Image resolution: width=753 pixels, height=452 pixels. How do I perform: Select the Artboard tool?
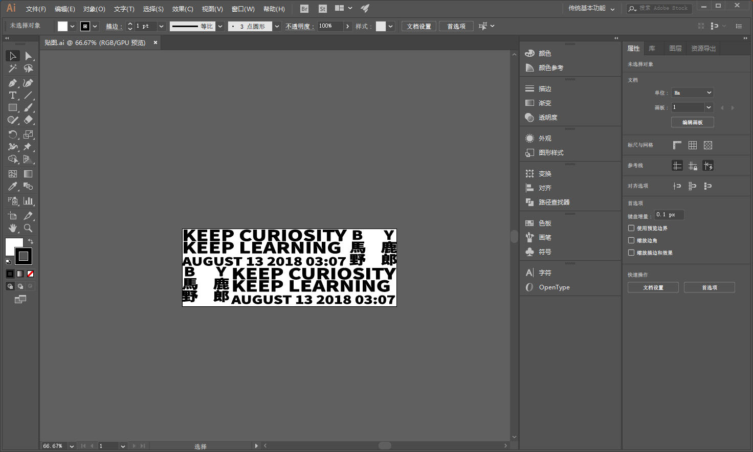13,216
